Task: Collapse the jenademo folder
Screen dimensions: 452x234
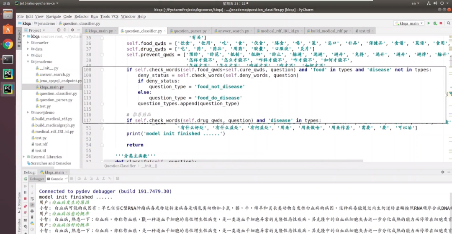Action: [27, 61]
